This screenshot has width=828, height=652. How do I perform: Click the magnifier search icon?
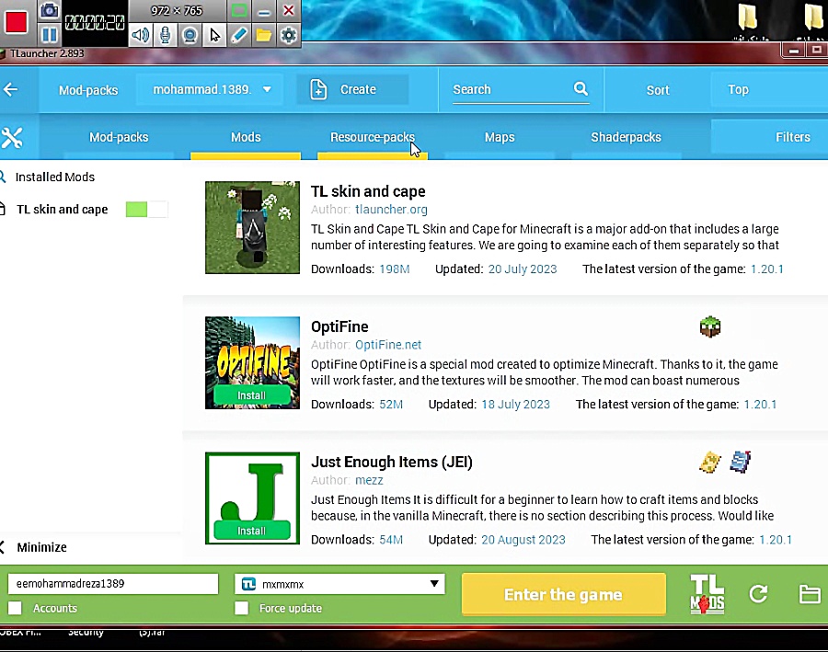pyautogui.click(x=581, y=88)
